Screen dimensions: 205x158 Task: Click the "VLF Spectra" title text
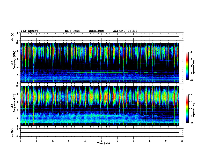29,31
